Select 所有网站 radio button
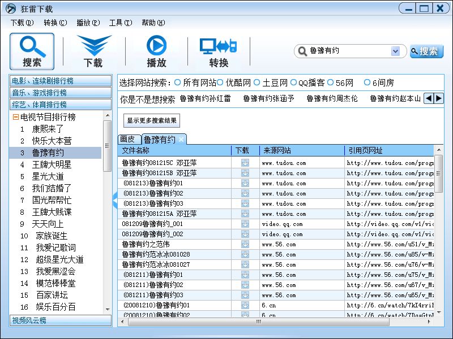This screenshot has height=339, width=453. click(x=177, y=82)
